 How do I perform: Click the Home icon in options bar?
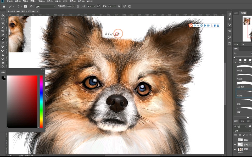(4, 6)
